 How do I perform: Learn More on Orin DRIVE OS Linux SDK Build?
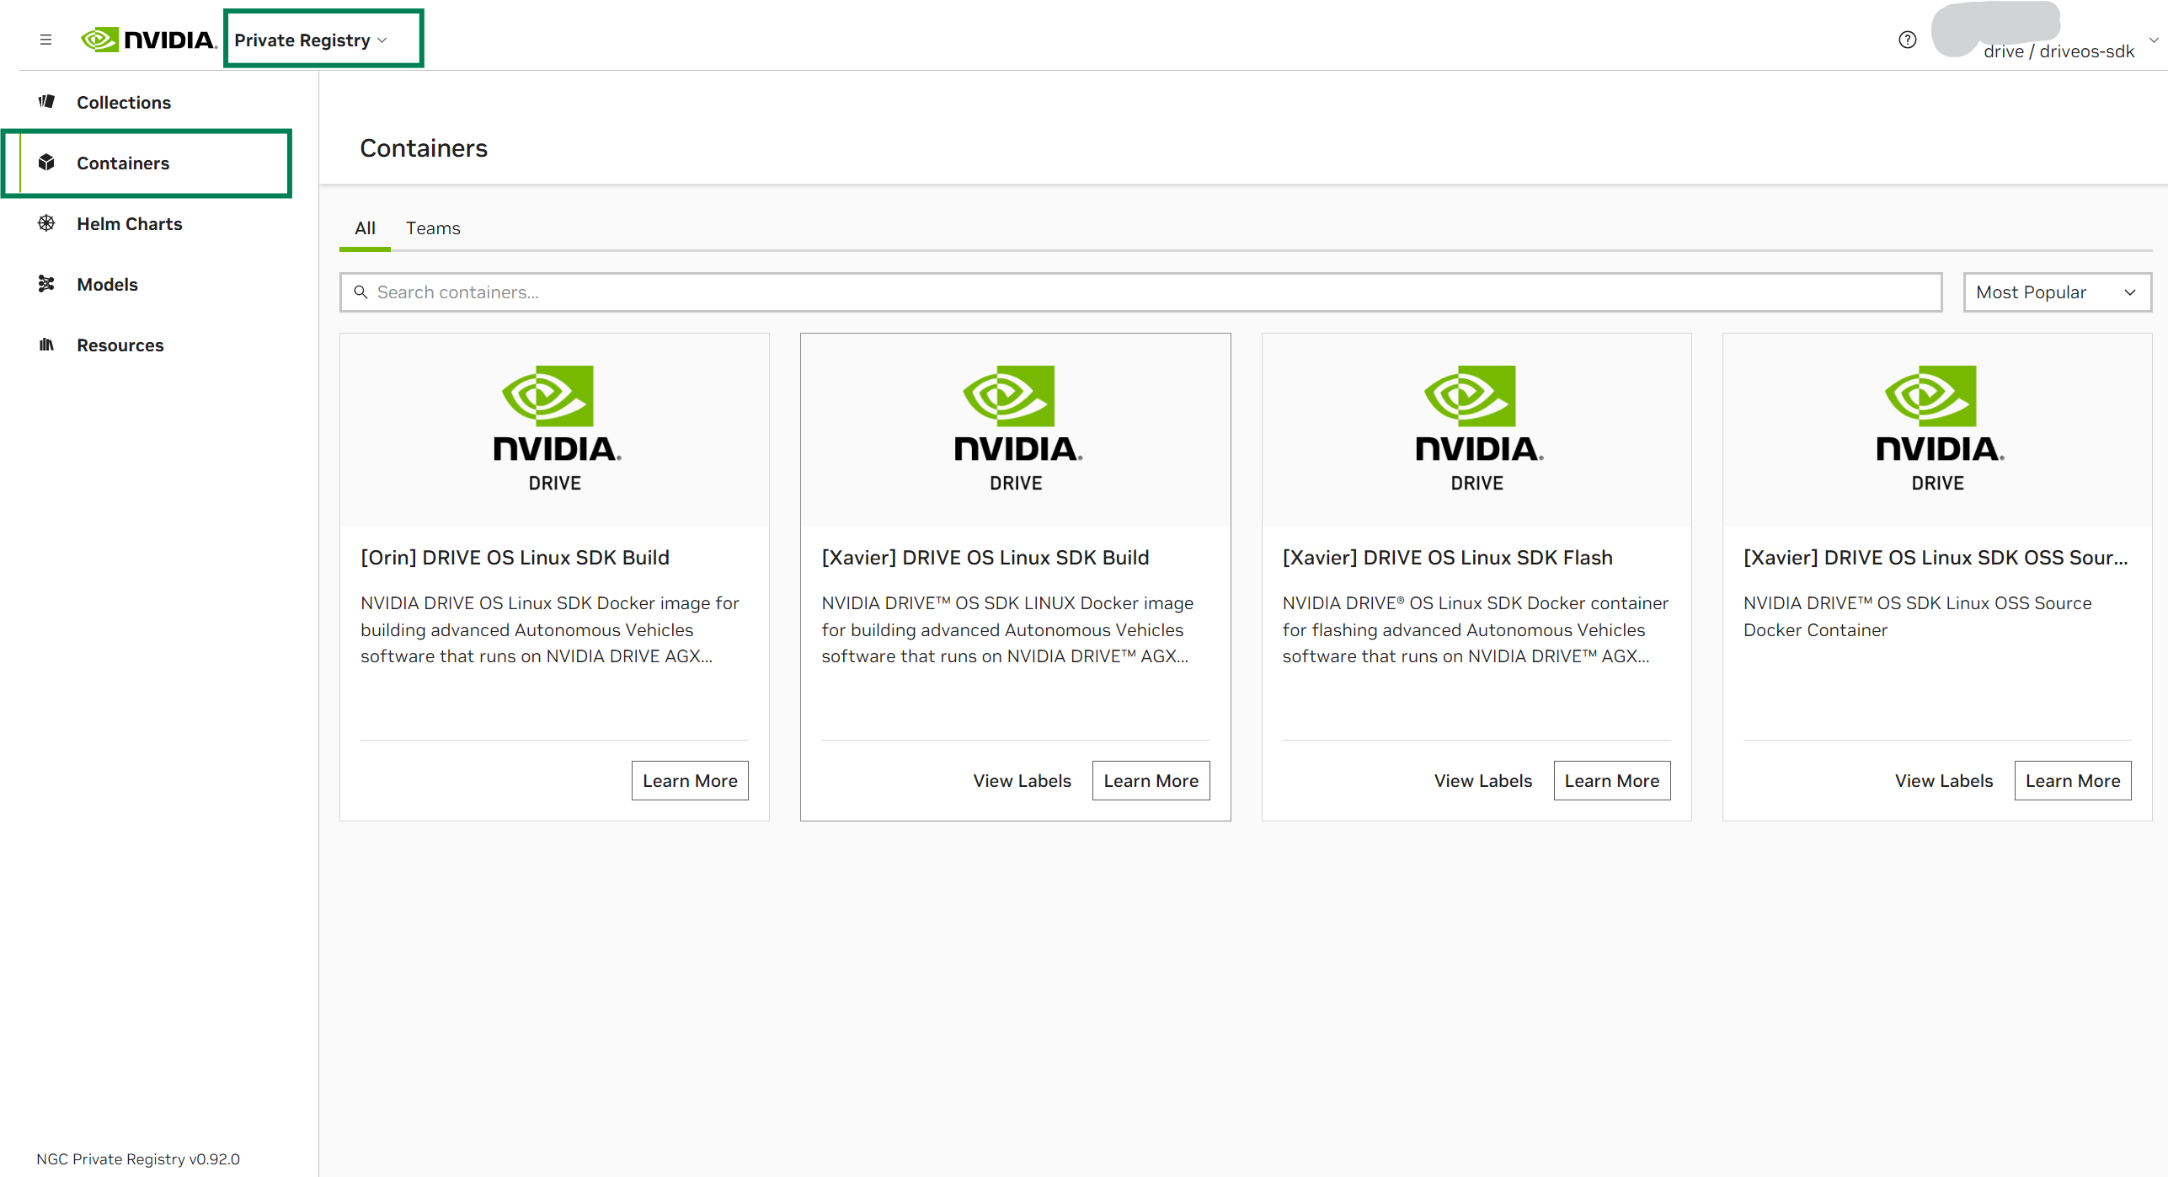690,780
